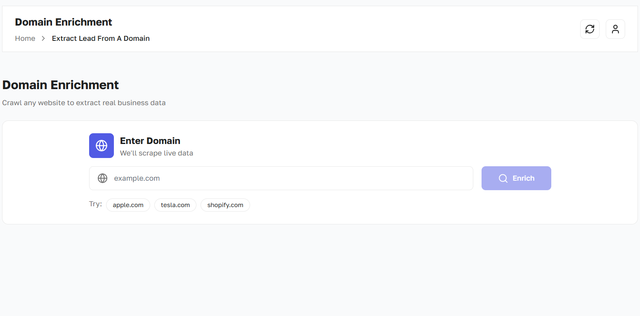Select the Extract Lead From A Domain breadcrumb
Viewport: 640px width, 316px height.
point(101,38)
